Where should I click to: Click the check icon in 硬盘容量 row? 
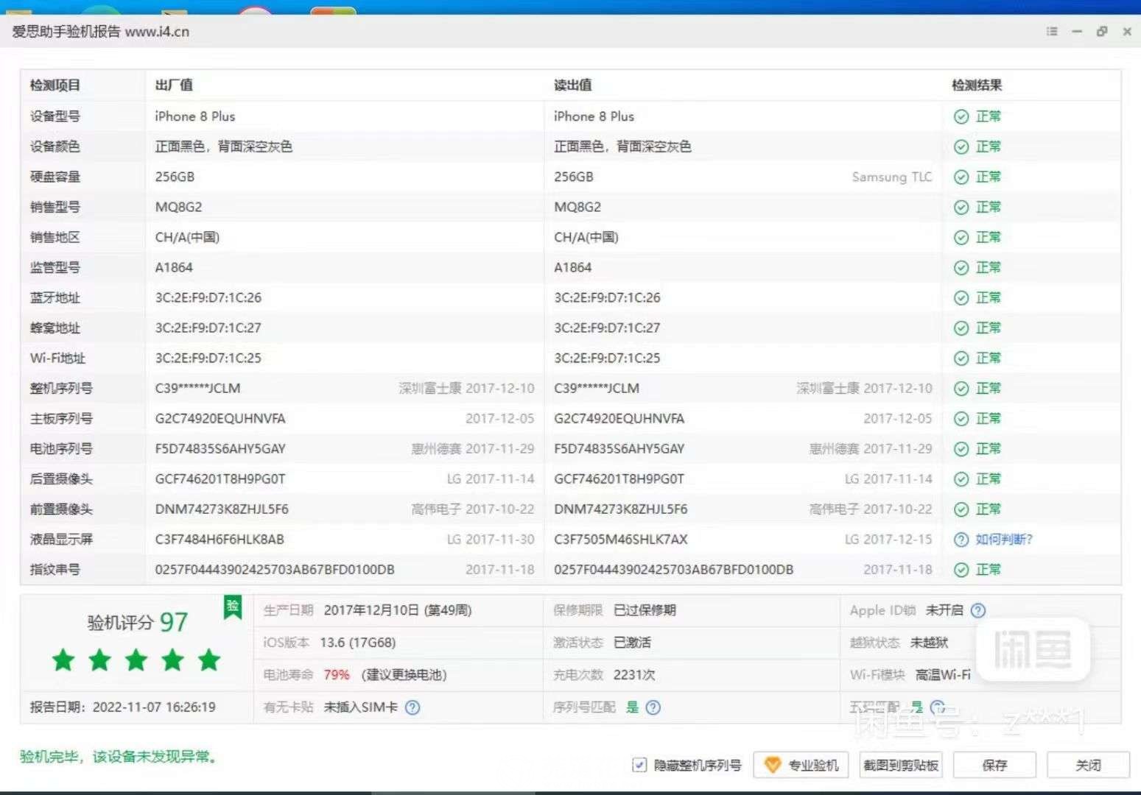pos(961,177)
